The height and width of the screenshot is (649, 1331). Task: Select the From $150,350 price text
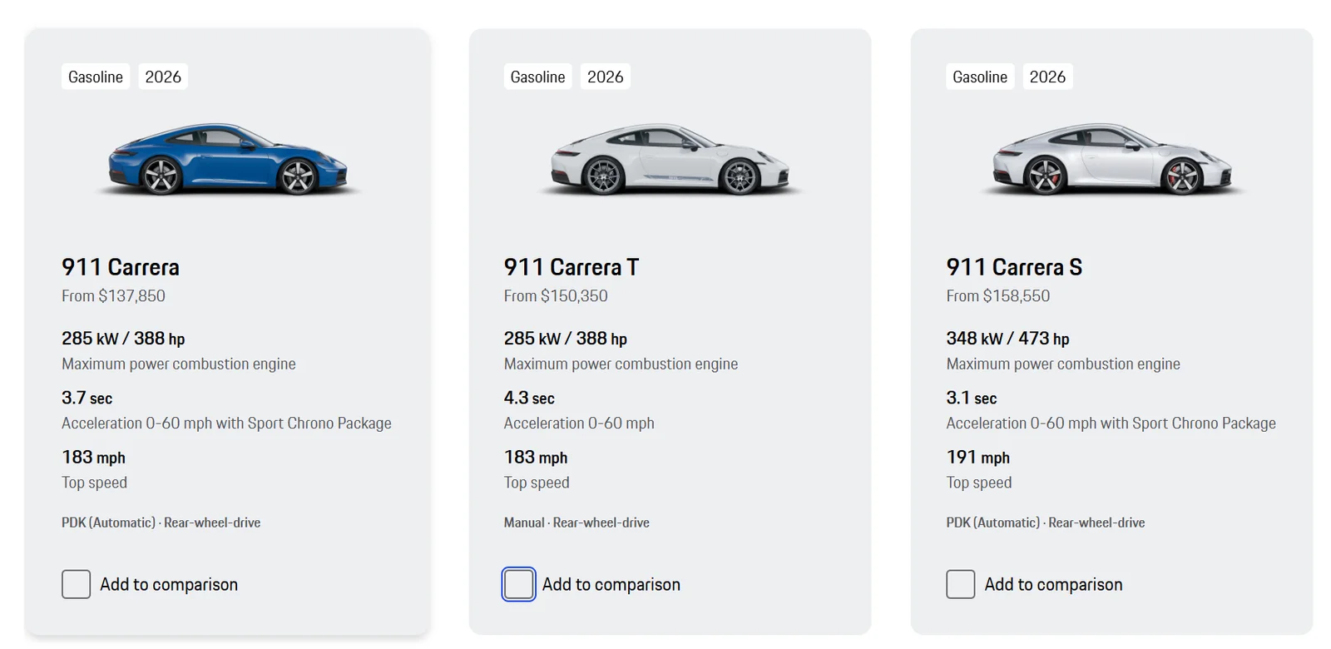point(556,296)
